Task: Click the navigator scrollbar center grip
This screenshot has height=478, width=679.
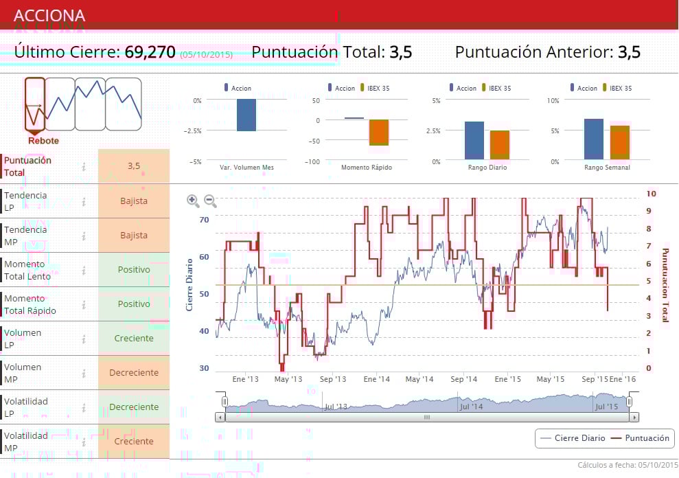Action: pyautogui.click(x=427, y=418)
